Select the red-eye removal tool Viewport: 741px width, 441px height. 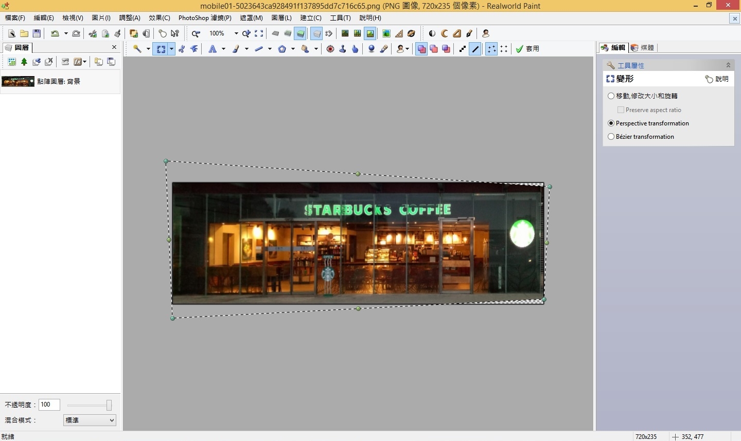tap(330, 49)
